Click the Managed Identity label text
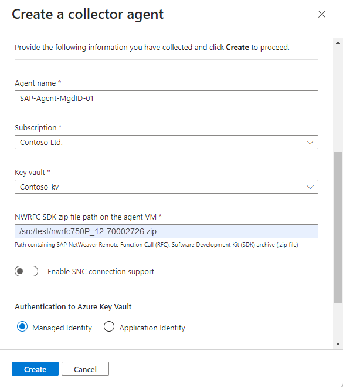The height and width of the screenshot is (388, 343). (x=62, y=328)
